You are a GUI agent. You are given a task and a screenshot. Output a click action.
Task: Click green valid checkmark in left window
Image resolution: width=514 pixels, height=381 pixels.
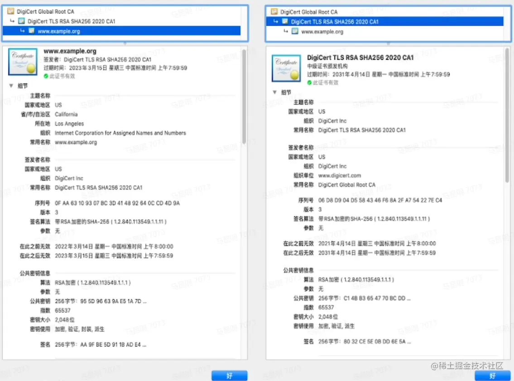tap(46, 76)
